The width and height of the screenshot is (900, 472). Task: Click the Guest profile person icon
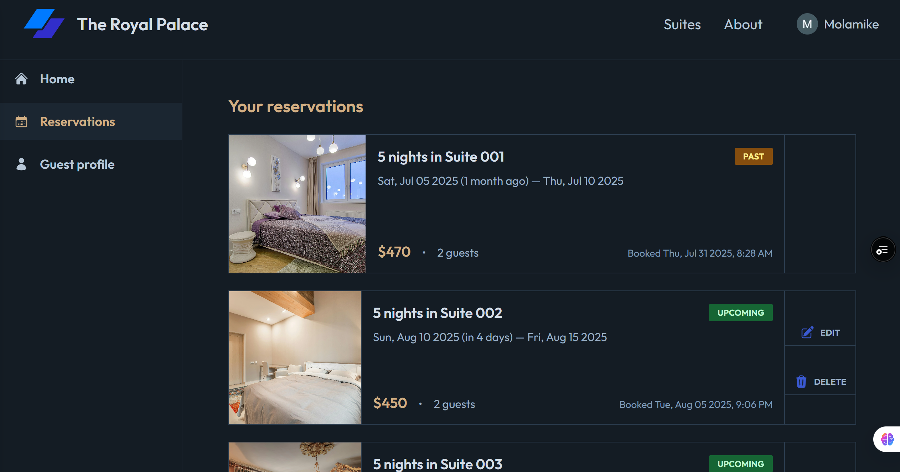pyautogui.click(x=21, y=164)
